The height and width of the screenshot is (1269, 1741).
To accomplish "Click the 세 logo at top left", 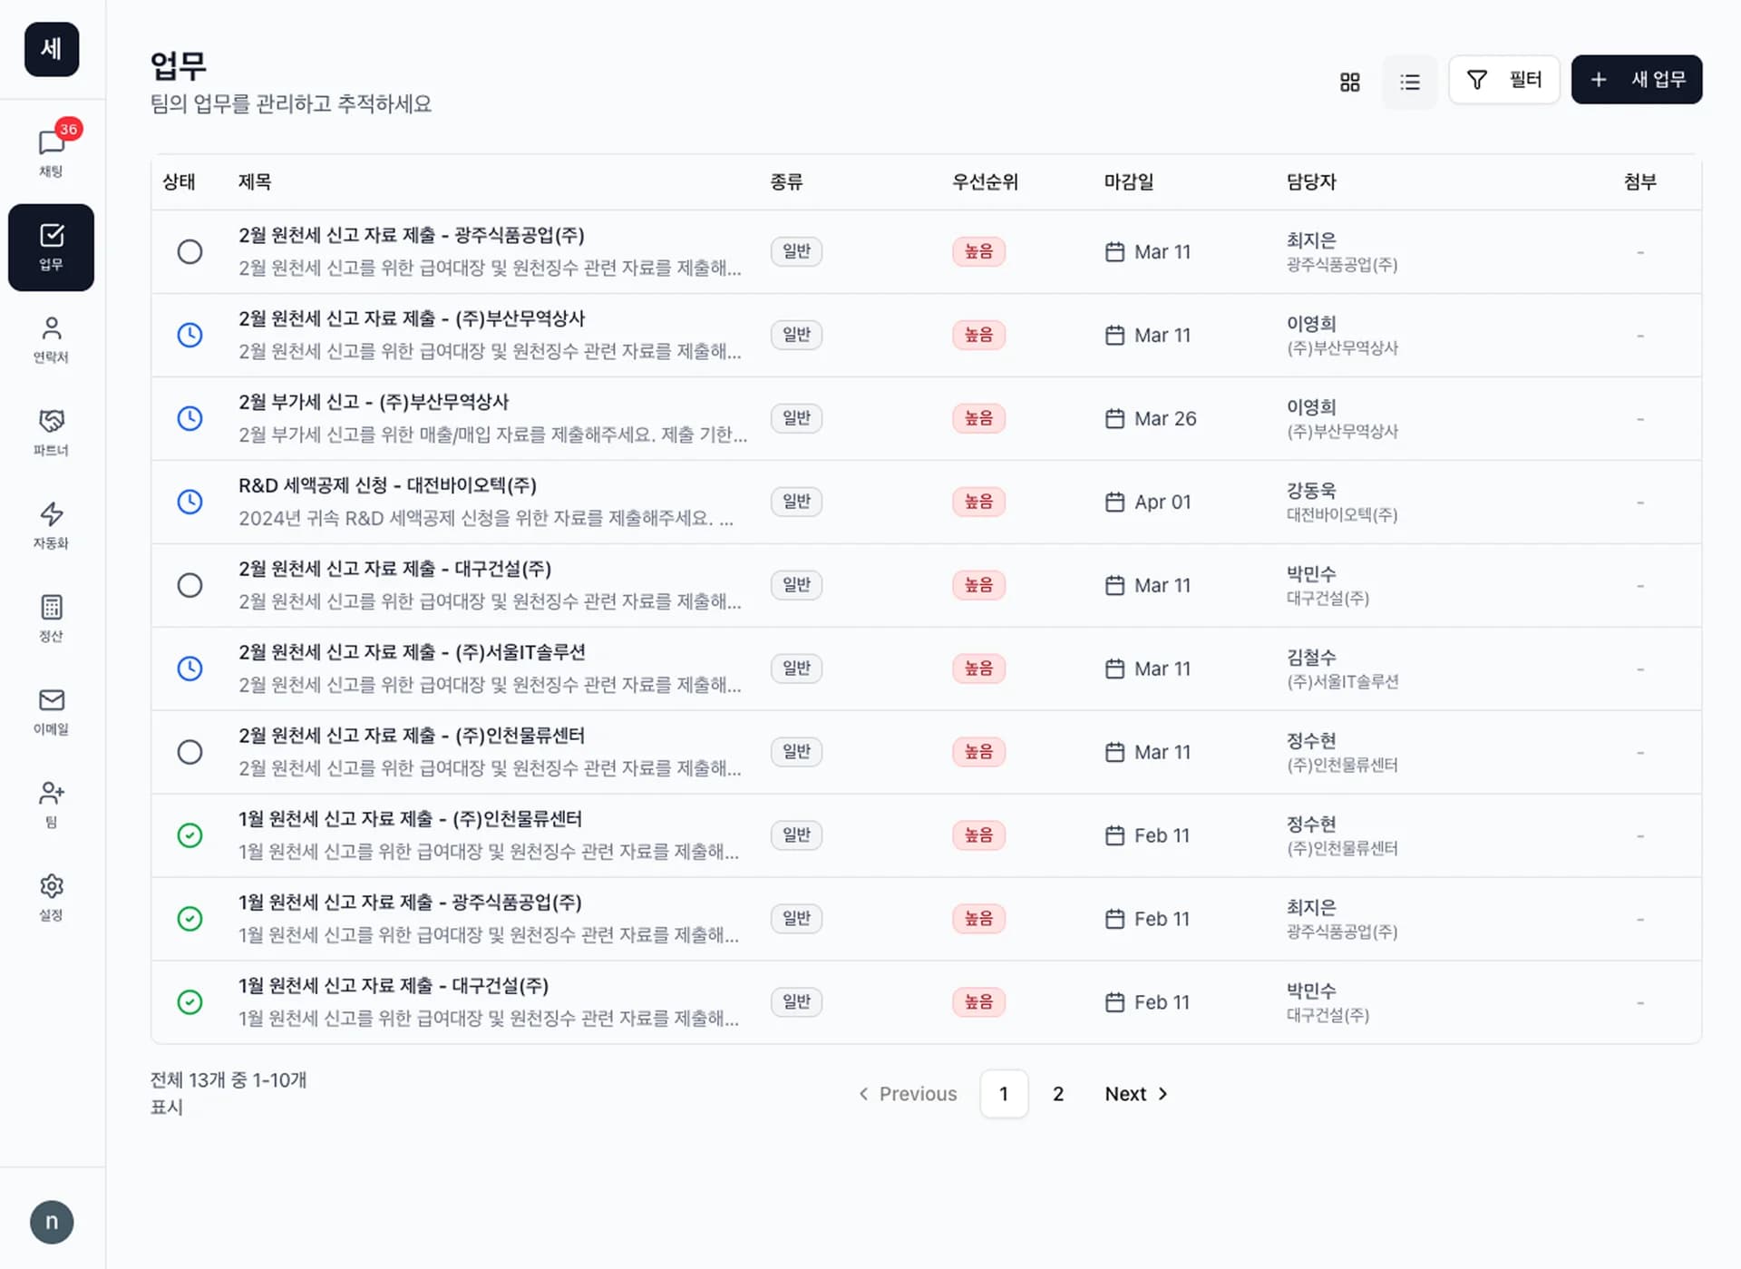I will (51, 50).
